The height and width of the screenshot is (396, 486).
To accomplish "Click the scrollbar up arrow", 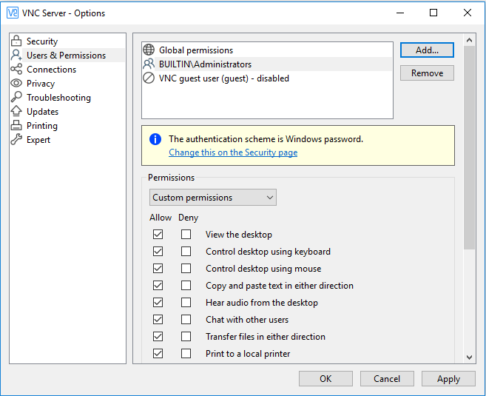I will coord(469,40).
